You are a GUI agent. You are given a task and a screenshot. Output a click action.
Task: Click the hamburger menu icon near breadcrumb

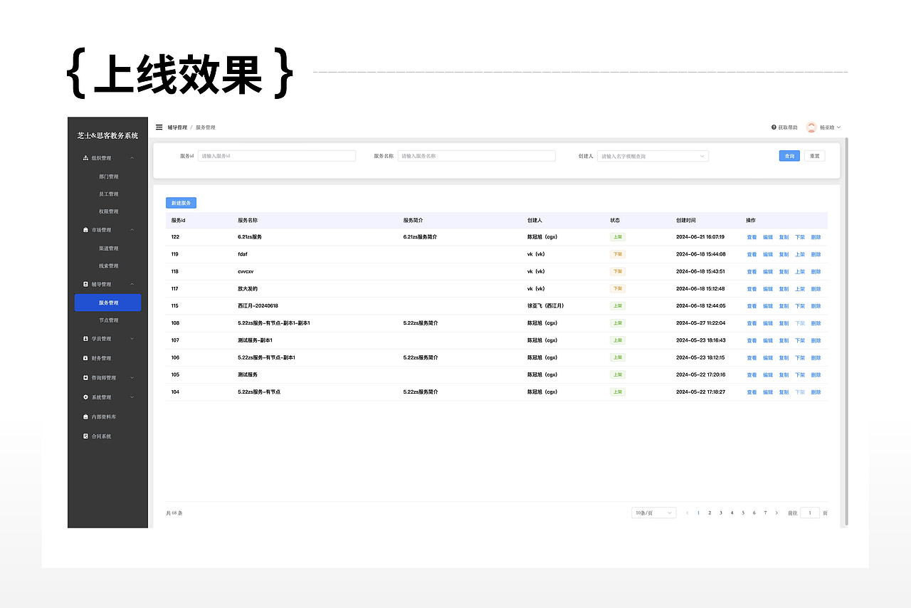[159, 127]
